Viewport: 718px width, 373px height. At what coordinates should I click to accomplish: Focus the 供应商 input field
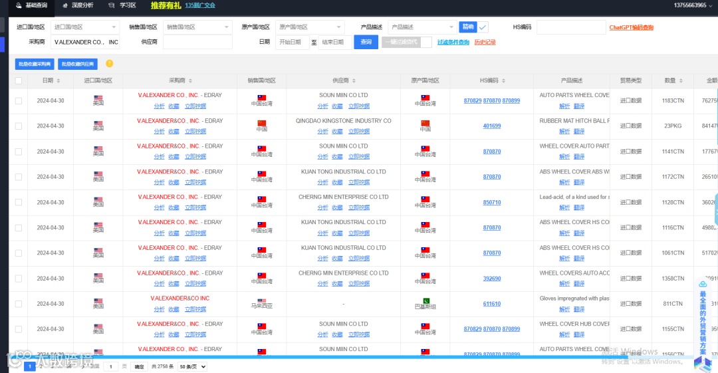[197, 42]
